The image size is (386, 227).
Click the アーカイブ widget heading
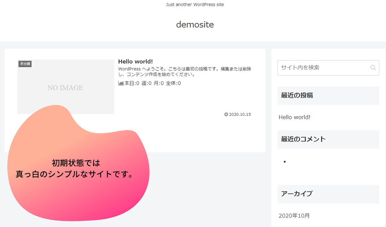pyautogui.click(x=328, y=194)
